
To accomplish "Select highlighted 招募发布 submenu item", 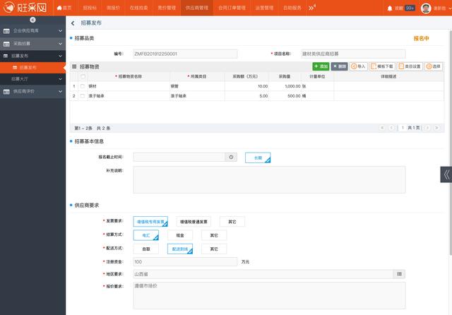I will click(x=33, y=68).
